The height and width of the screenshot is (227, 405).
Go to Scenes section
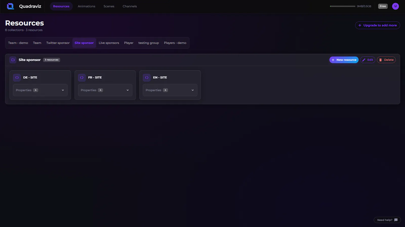coord(109,6)
